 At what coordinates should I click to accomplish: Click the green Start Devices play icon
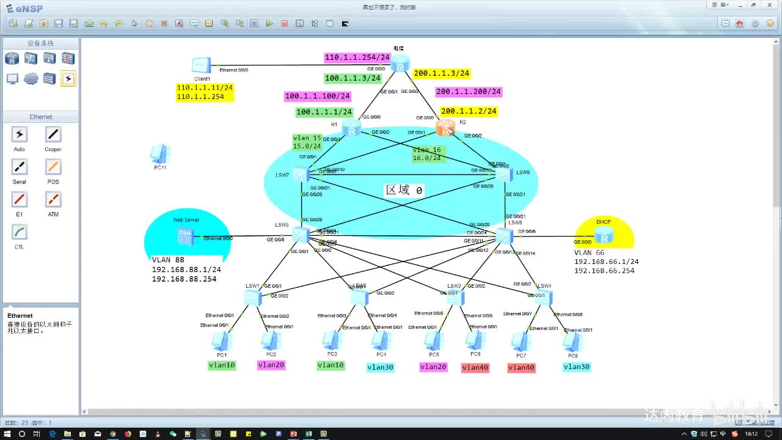pyautogui.click(x=269, y=23)
